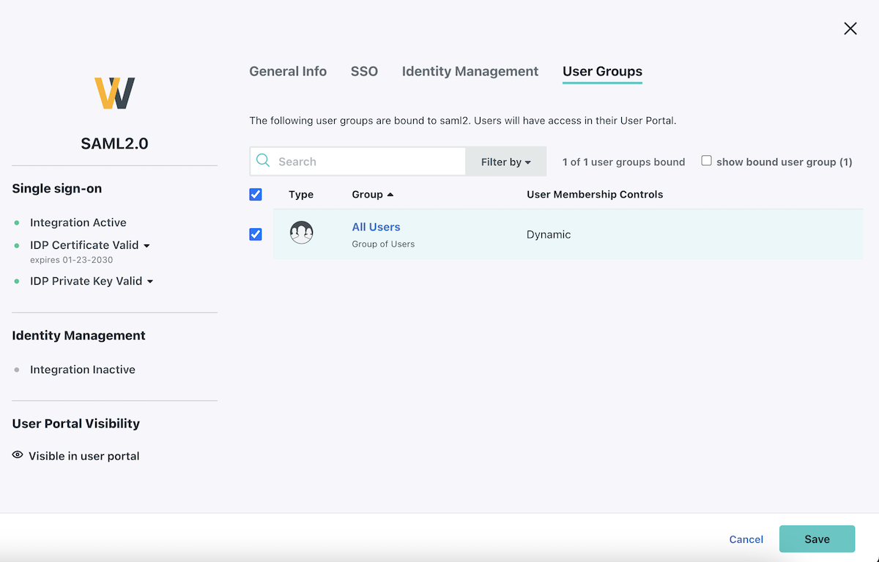Sort by Group column ascending arrow
Viewport: 879px width, 562px height.
[x=390, y=195]
